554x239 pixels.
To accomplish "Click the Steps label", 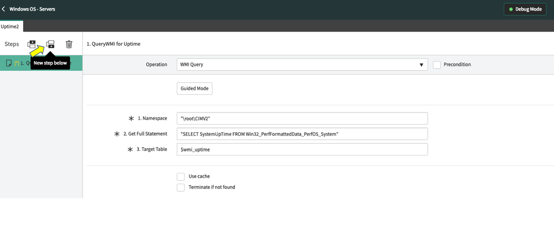I will coord(12,44).
